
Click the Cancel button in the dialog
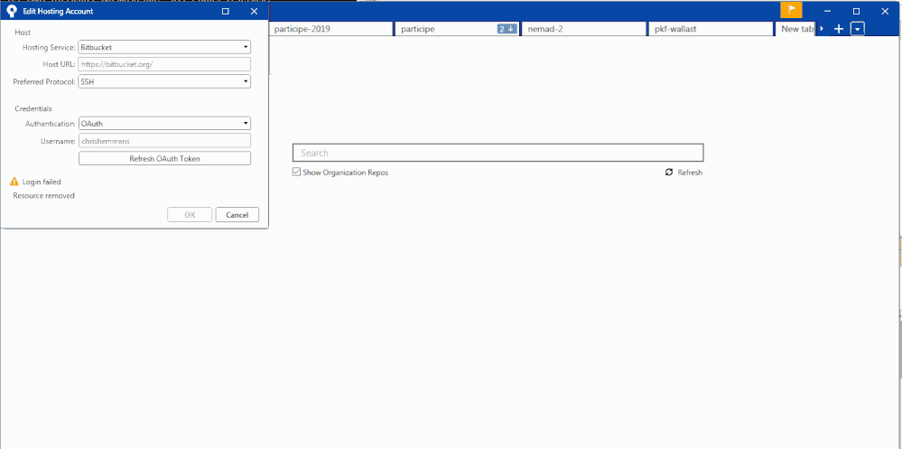coord(237,215)
